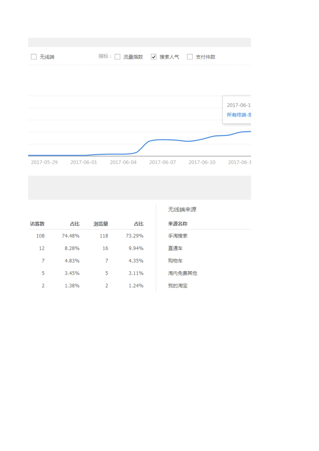Open the 淘内免费其他 source entry

coord(182,273)
